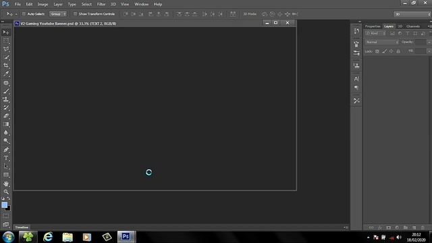Select the Zoom tool
Viewport: 432px width, 243px height.
click(6, 192)
